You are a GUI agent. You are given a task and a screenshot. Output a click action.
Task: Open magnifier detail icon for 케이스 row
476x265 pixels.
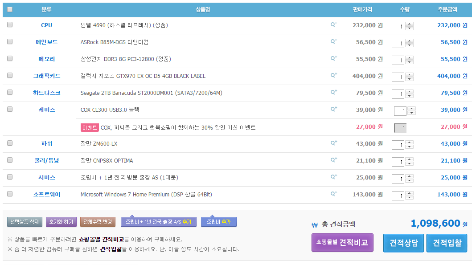point(334,109)
